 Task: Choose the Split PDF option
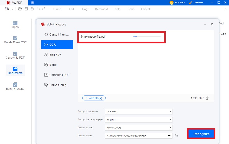point(57,55)
